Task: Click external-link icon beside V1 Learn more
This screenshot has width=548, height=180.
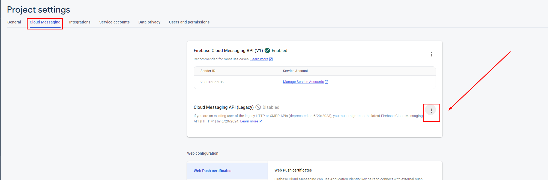Action: click(271, 59)
